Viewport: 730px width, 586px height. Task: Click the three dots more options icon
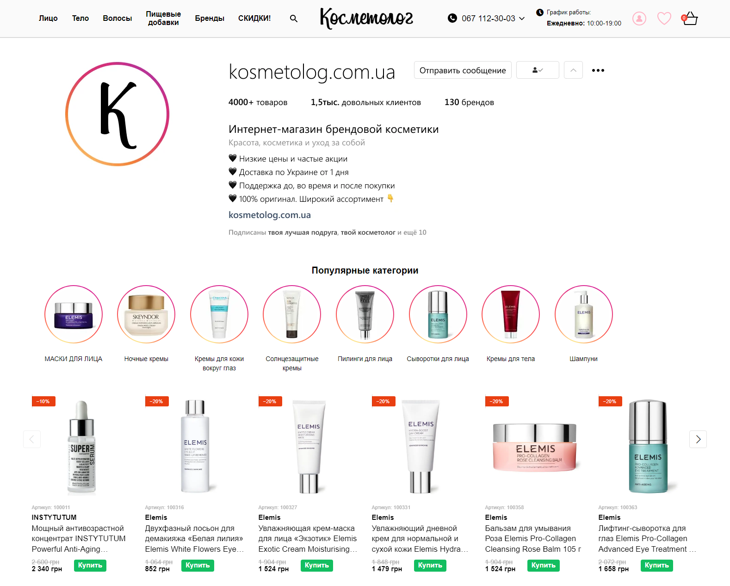598,70
